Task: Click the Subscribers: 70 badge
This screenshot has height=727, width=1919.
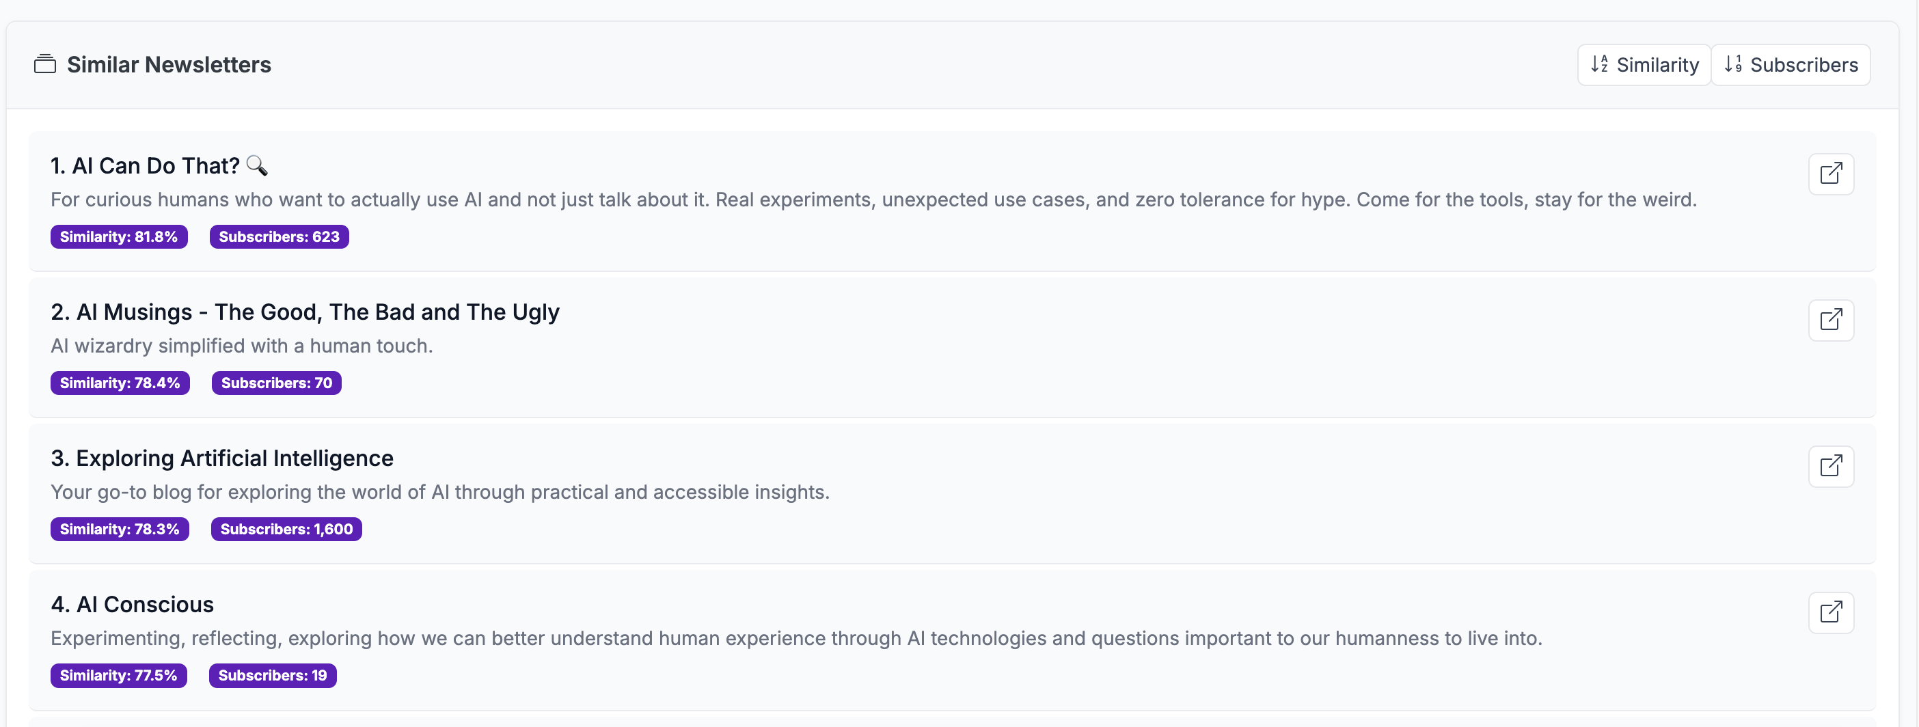Action: point(276,383)
